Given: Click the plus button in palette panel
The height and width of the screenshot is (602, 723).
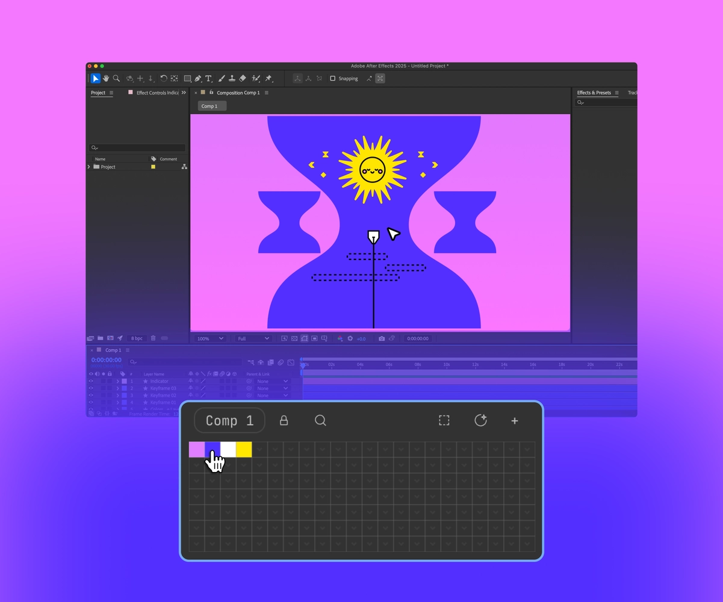Looking at the screenshot, I should tap(515, 421).
